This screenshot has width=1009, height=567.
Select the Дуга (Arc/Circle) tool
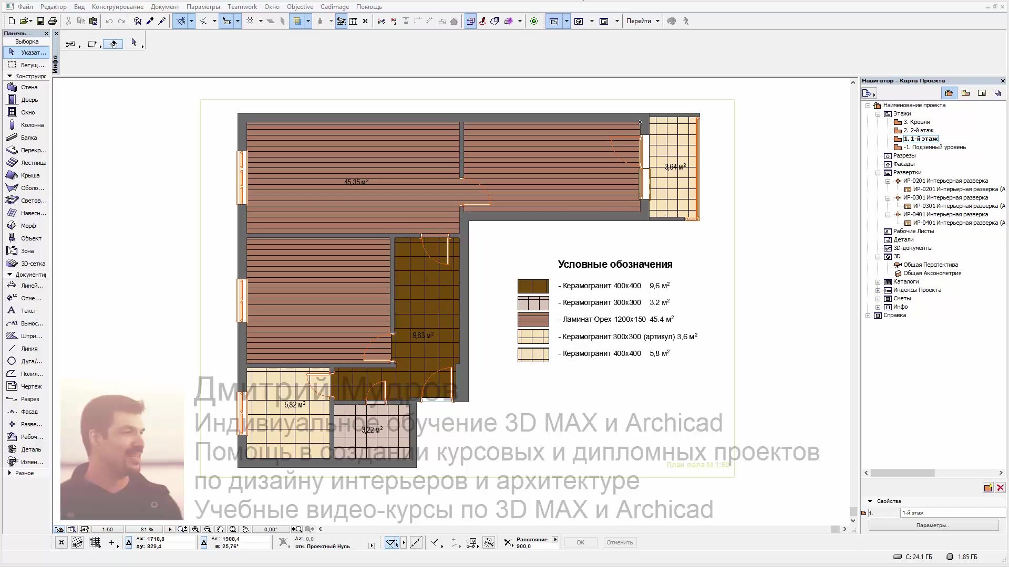tap(26, 361)
